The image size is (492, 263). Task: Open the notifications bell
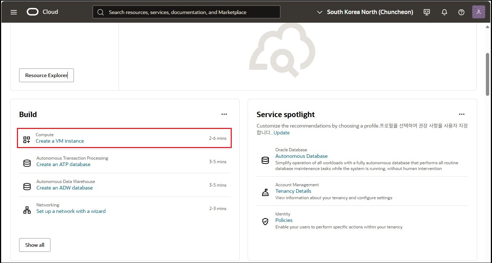click(444, 12)
